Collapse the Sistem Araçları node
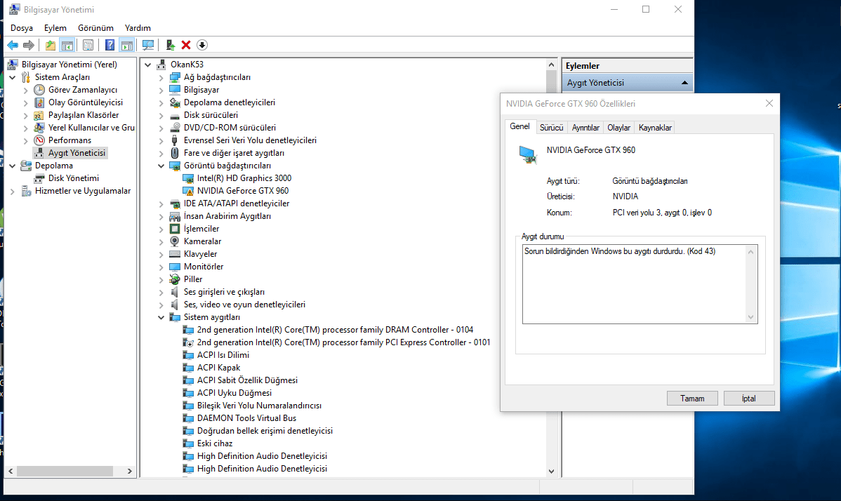The image size is (841, 501). (x=13, y=77)
